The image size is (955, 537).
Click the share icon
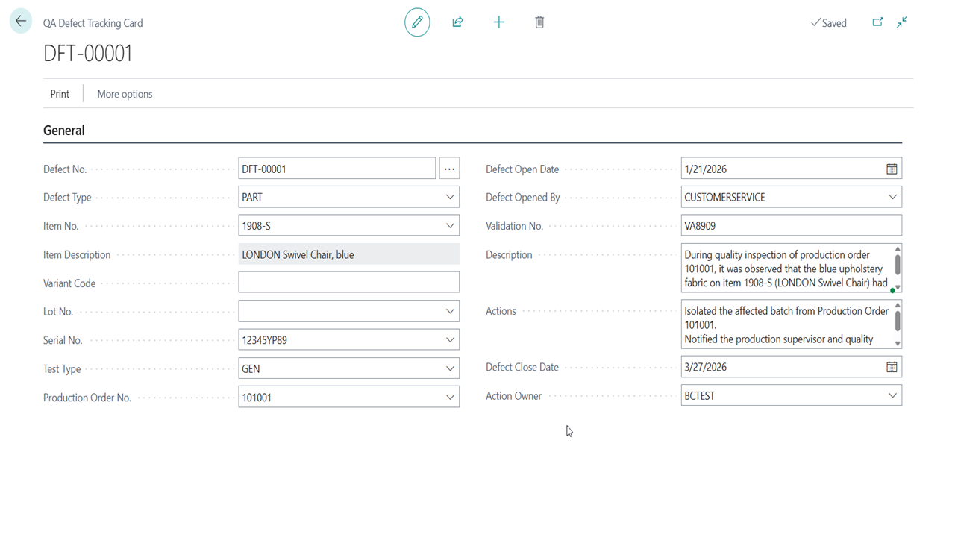click(x=458, y=22)
